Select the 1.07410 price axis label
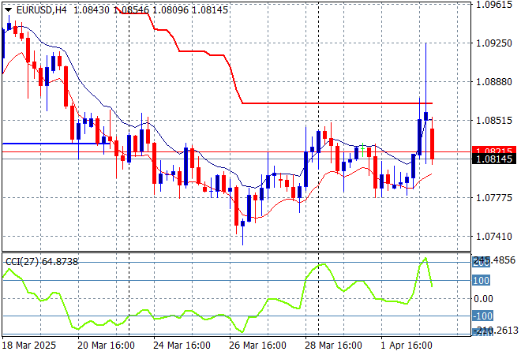This screenshot has height=355, width=521. tap(493, 236)
